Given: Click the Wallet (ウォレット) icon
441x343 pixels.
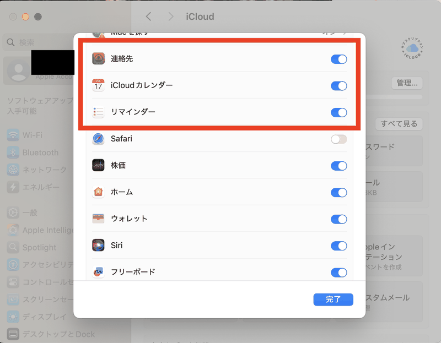Looking at the screenshot, I should point(99,219).
